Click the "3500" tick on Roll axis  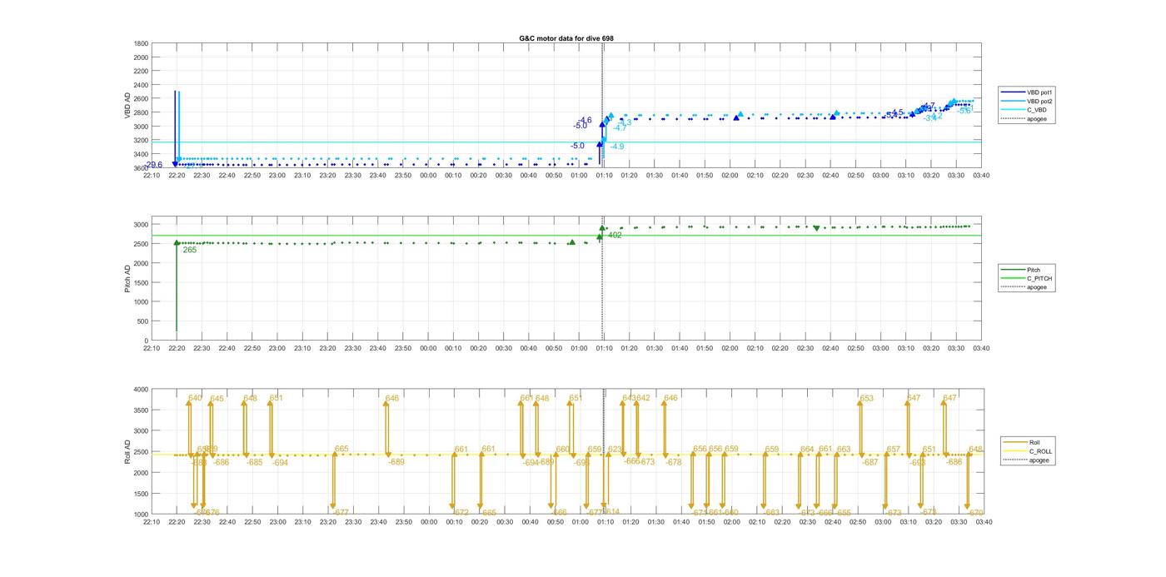(x=141, y=410)
